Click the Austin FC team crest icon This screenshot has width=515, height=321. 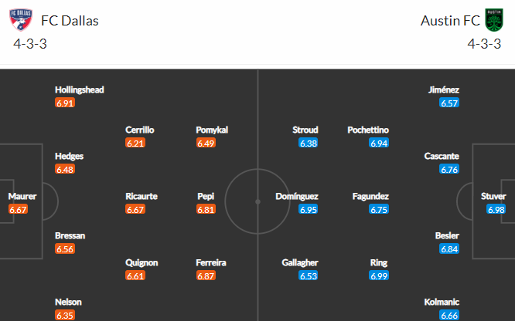click(x=494, y=20)
